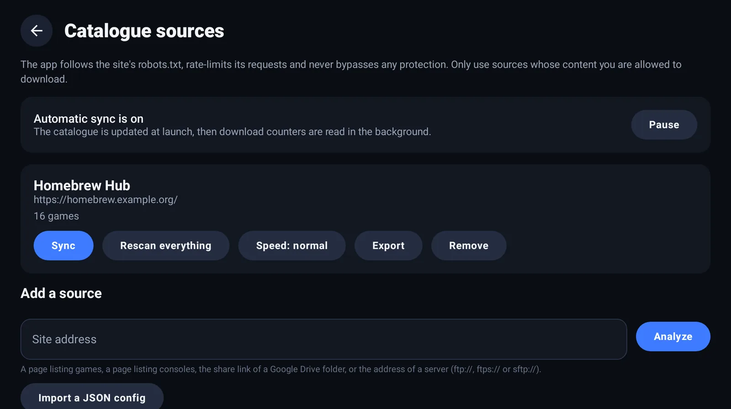Sync the Homebrew Hub source
This screenshot has height=409, width=731.
(x=64, y=246)
